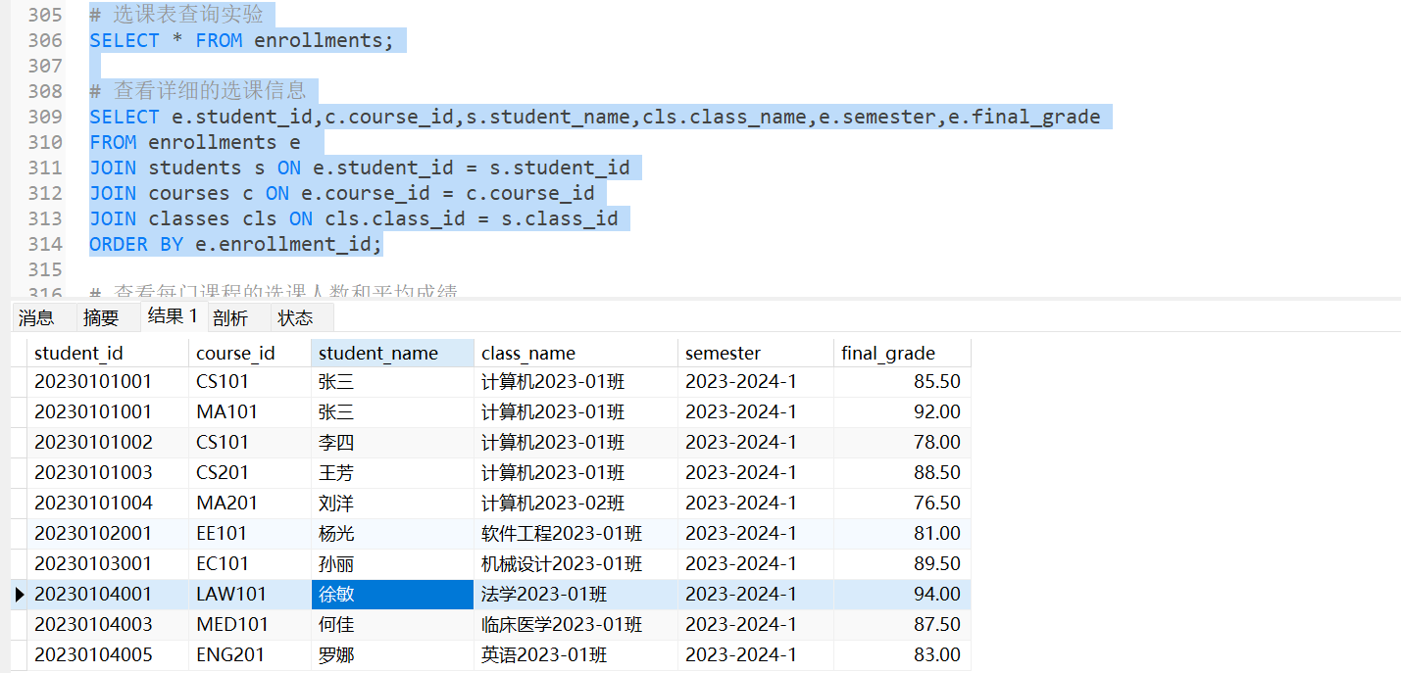Click comment line 查看详细的选课信息

[198, 91]
